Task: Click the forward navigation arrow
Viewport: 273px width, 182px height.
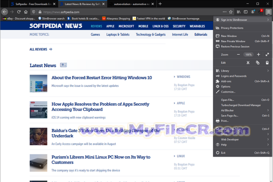Action: (12, 12)
